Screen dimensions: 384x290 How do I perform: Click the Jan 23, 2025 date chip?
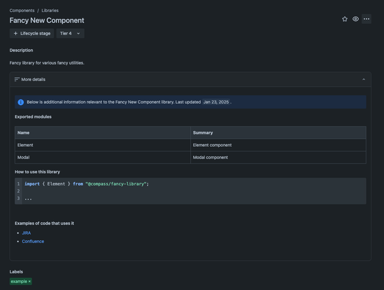coord(216,102)
